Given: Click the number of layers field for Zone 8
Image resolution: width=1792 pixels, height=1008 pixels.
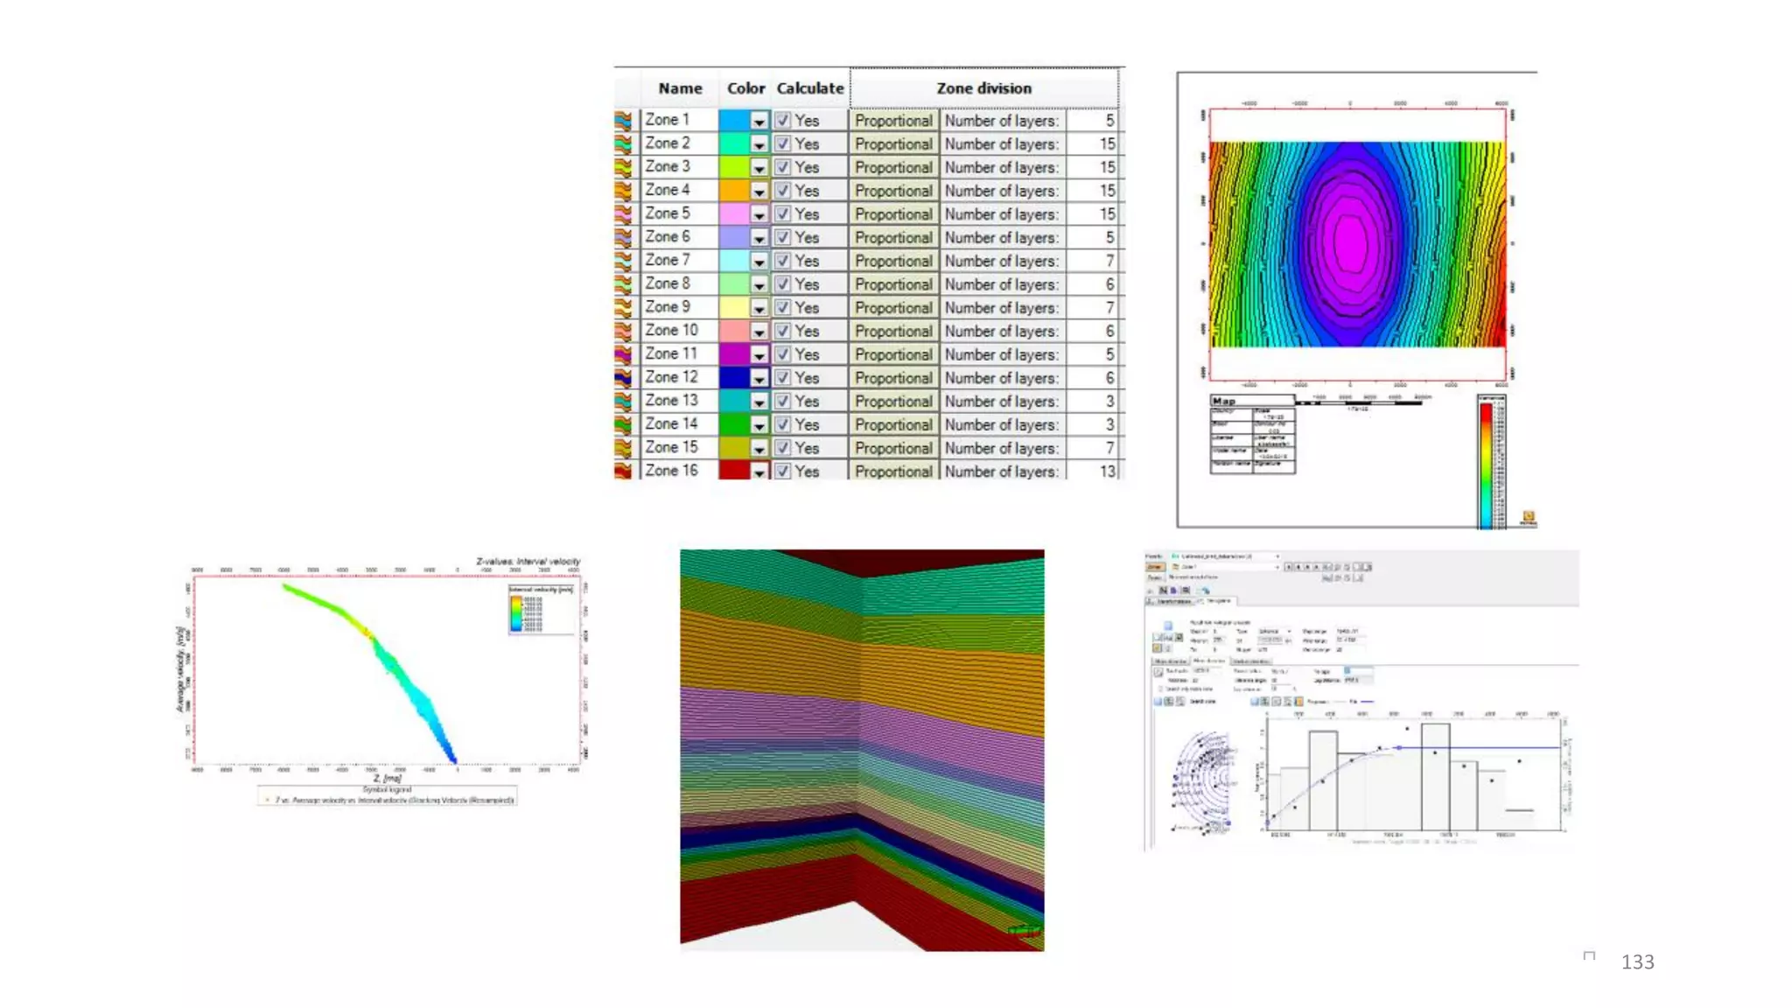Looking at the screenshot, I should pos(1092,284).
